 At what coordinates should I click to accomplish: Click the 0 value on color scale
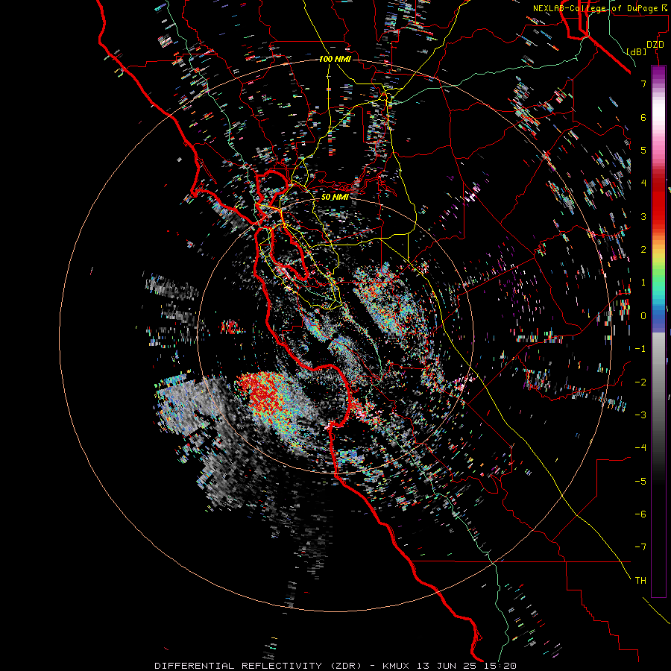click(x=643, y=316)
